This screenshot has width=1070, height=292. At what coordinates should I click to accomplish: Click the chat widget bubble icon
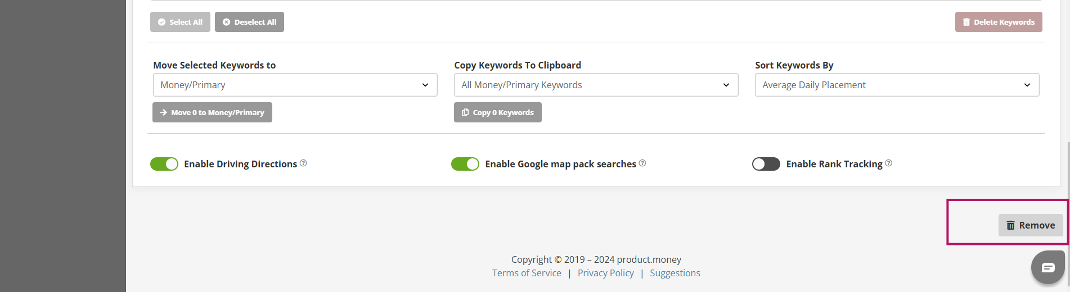[1047, 267]
